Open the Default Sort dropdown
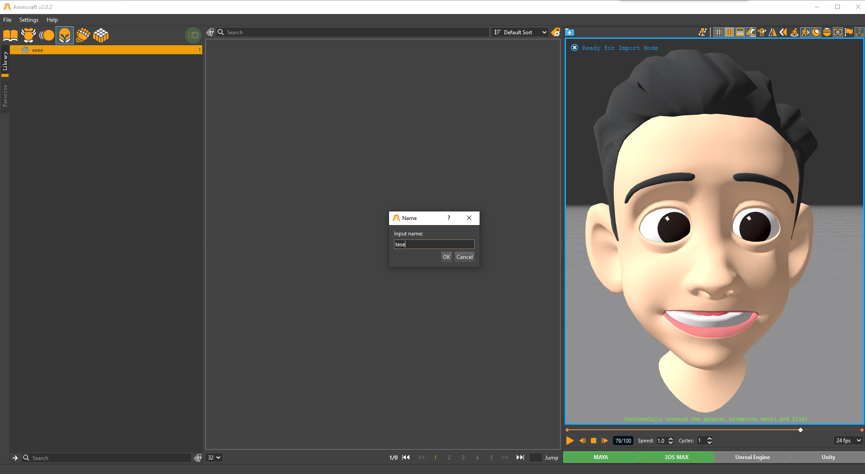This screenshot has width=865, height=474. tap(520, 32)
